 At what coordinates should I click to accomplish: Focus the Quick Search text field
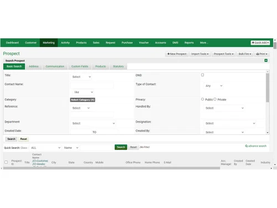97,148
